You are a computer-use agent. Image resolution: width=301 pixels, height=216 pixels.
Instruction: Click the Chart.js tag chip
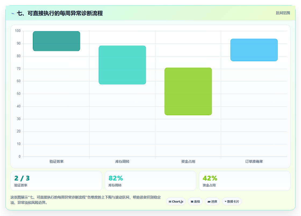(x=176, y=201)
